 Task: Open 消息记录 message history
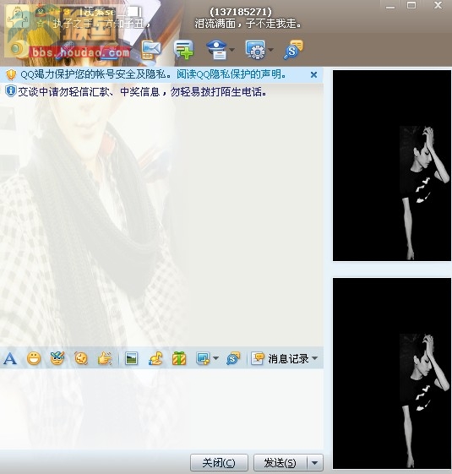280,358
